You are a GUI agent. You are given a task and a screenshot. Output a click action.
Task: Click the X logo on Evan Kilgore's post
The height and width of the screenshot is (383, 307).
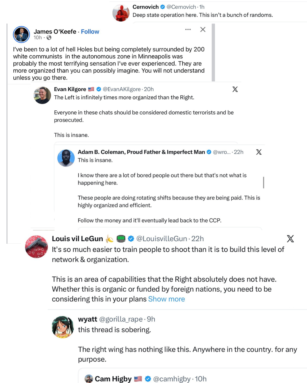click(235, 89)
